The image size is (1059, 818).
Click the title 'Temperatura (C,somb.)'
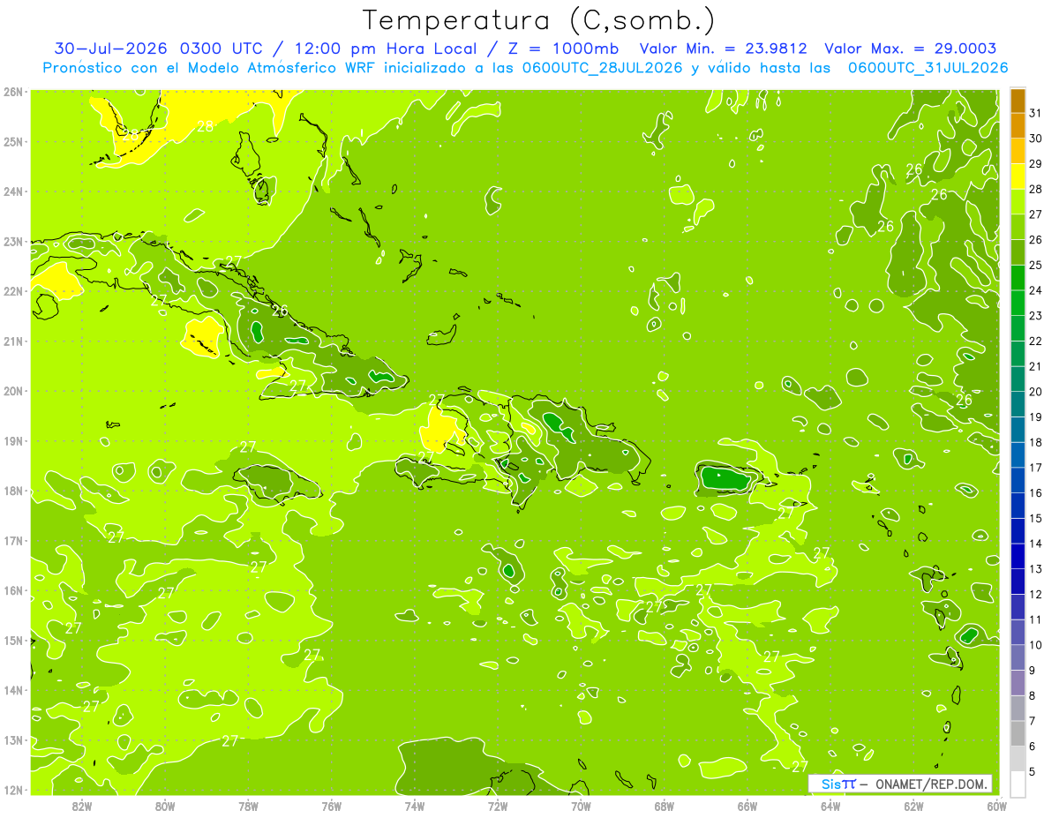(x=539, y=20)
